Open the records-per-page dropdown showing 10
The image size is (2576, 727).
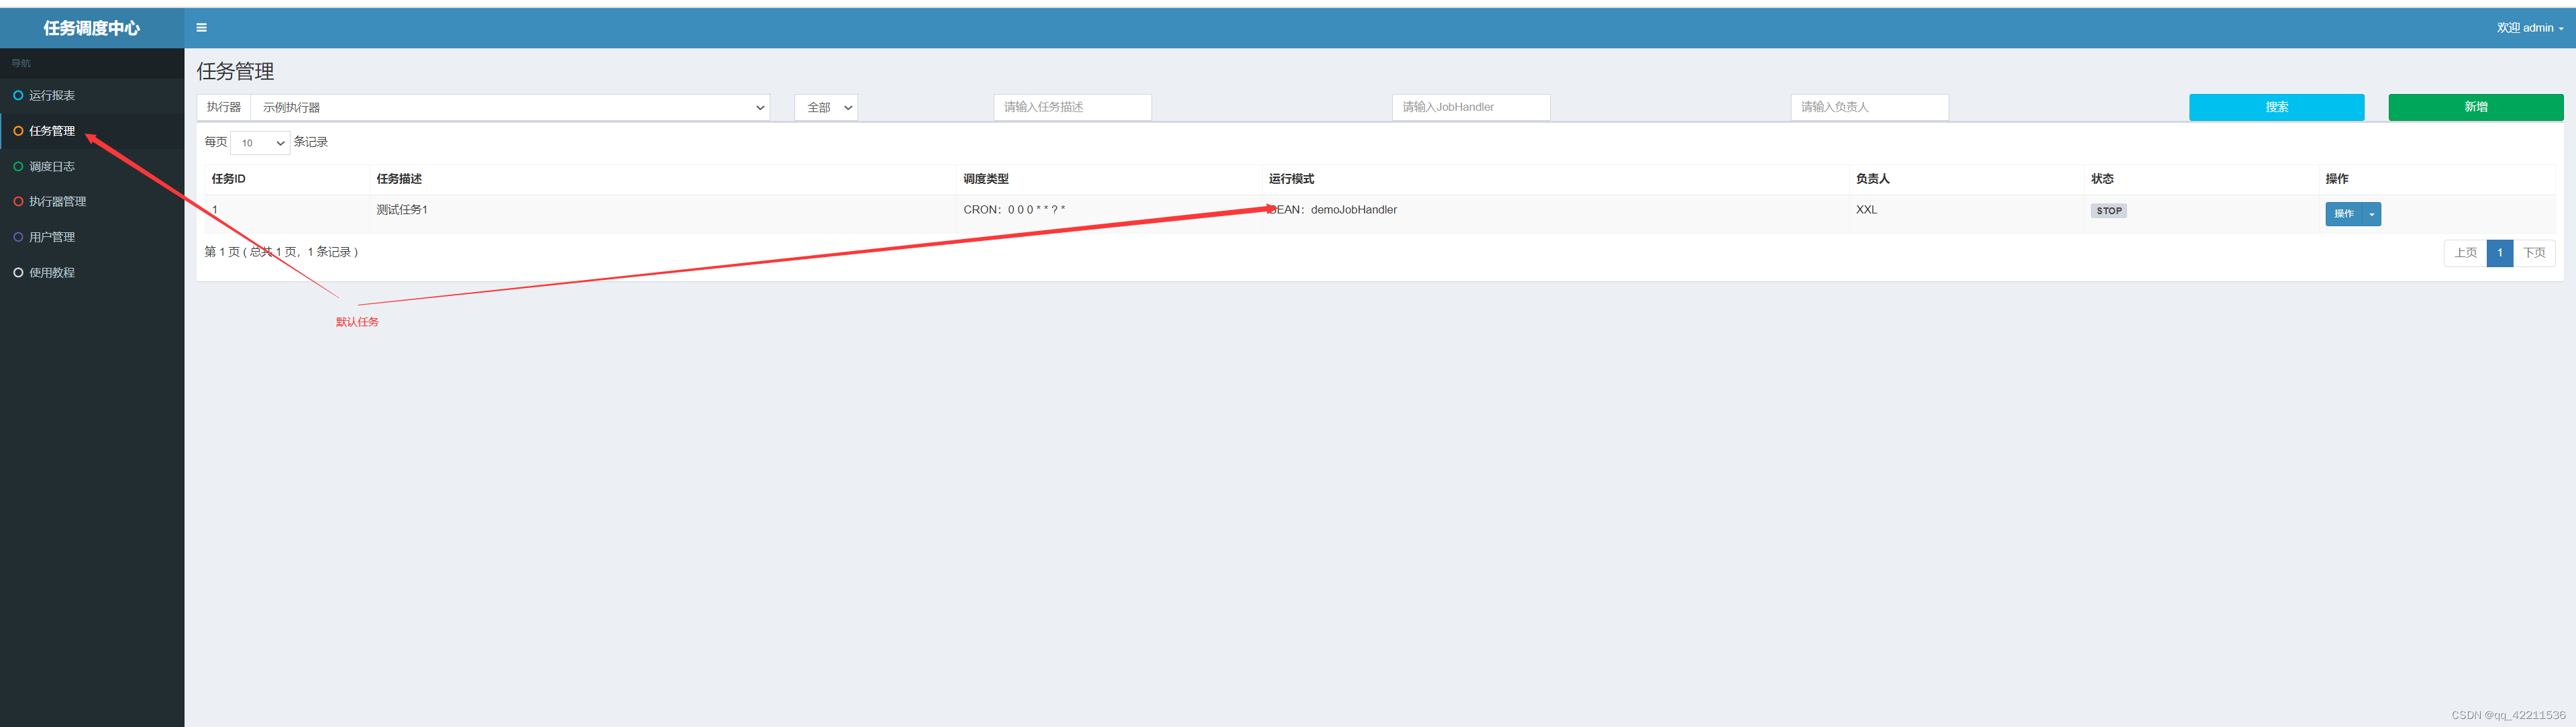click(x=260, y=143)
